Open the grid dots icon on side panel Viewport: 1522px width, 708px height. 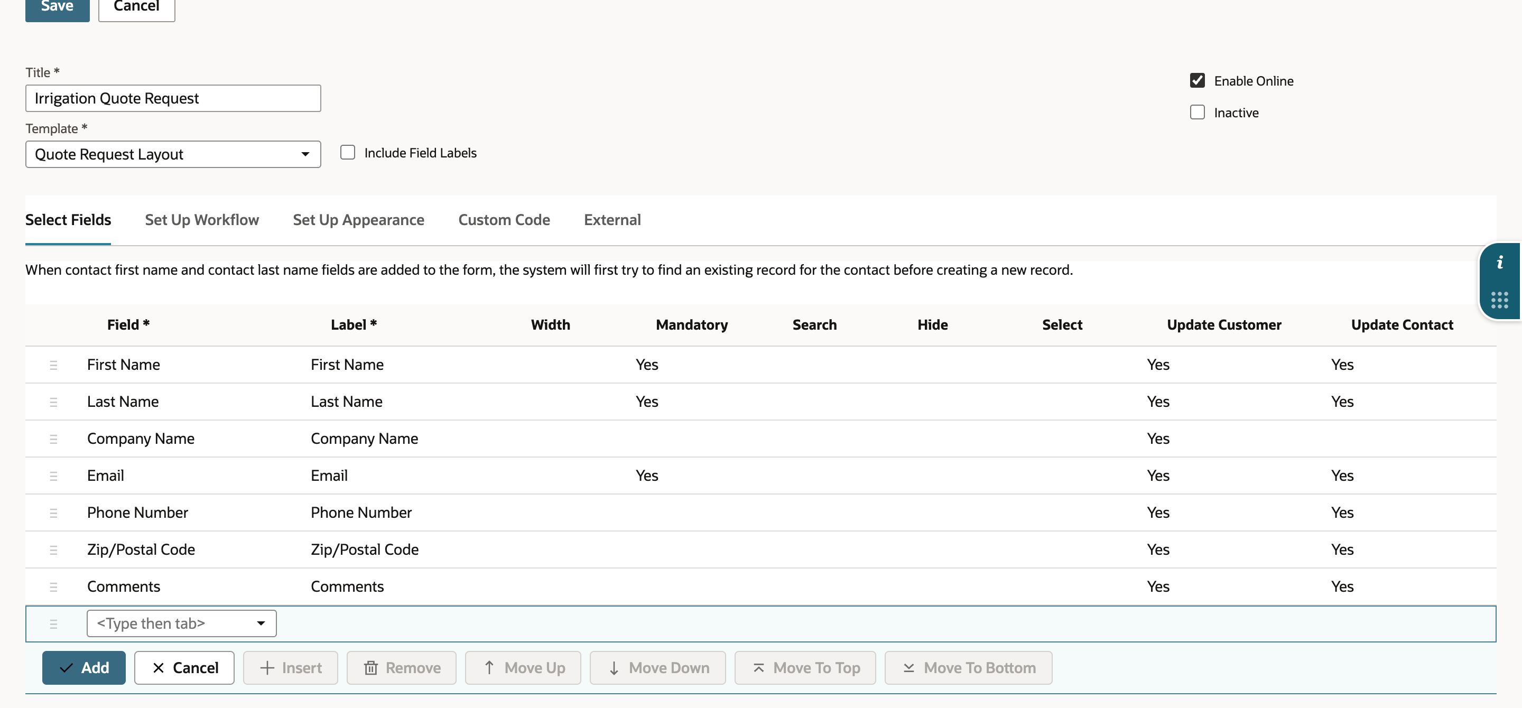coord(1500,300)
